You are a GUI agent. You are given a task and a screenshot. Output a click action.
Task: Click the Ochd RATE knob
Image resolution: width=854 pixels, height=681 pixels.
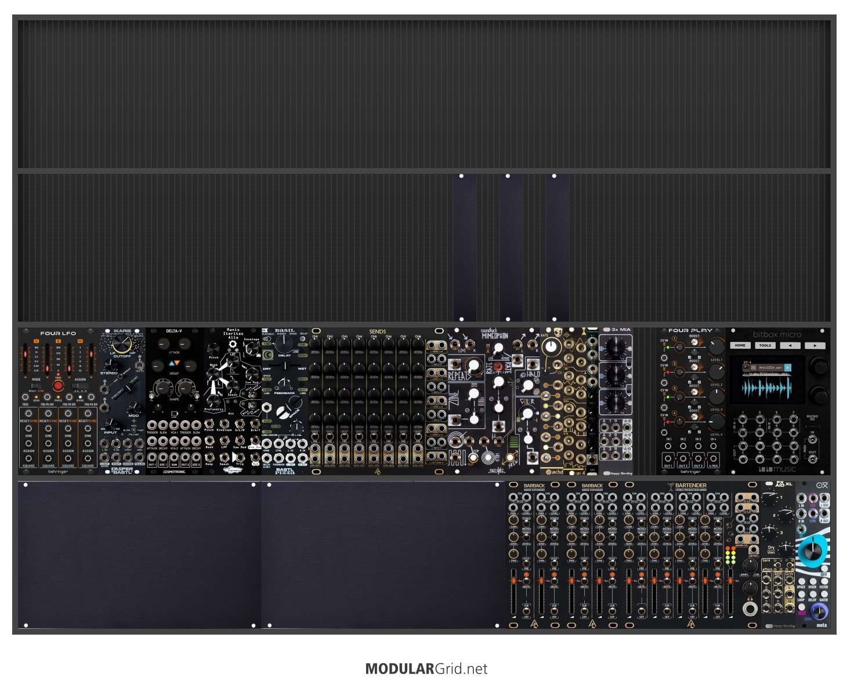(552, 347)
